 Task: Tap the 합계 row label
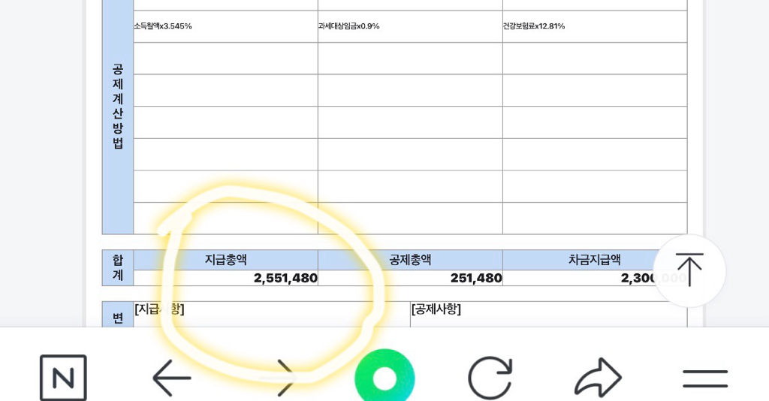[x=118, y=267]
